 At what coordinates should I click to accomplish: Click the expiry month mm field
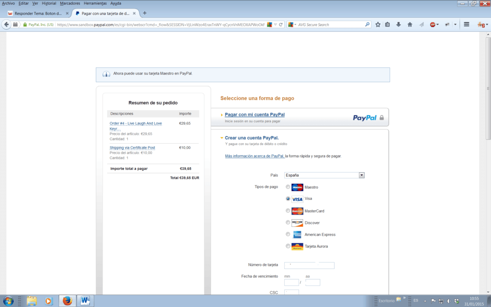click(x=291, y=282)
